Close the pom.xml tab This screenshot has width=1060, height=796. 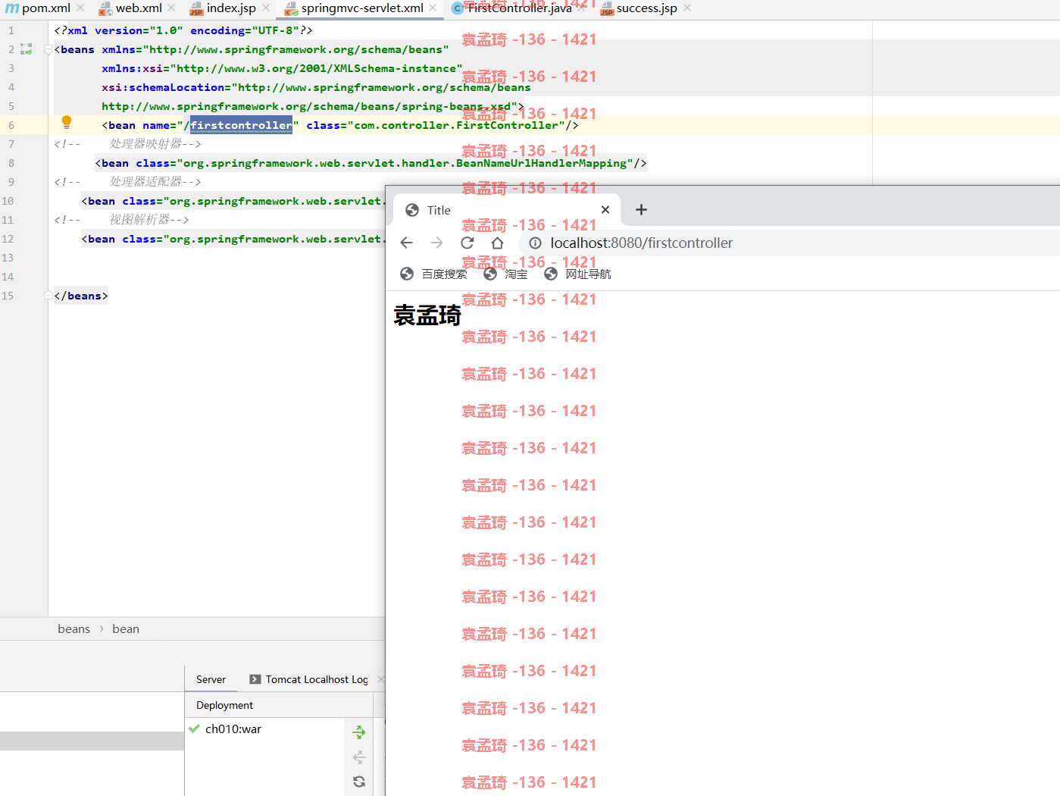[x=80, y=8]
